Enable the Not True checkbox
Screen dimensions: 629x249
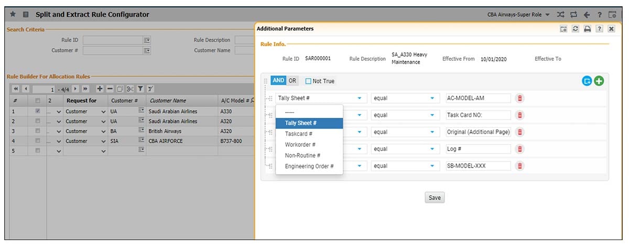click(x=308, y=81)
